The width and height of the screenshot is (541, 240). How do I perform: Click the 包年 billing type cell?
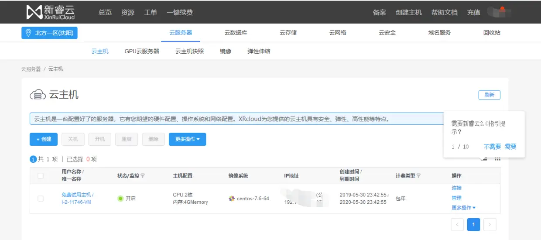[401, 199]
